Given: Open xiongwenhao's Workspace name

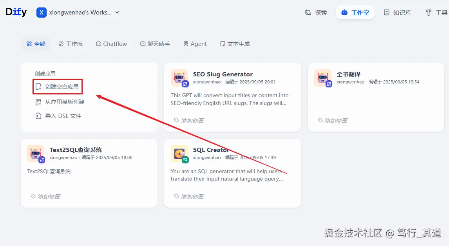Looking at the screenshot, I should (80, 13).
